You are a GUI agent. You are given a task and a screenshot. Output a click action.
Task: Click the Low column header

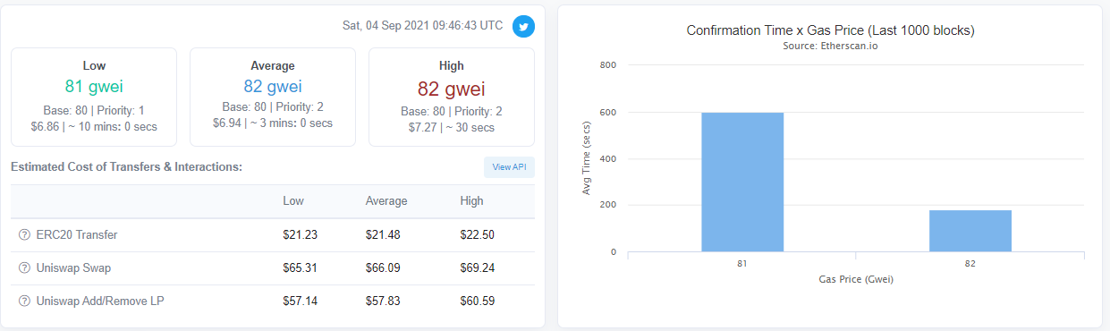pyautogui.click(x=292, y=201)
